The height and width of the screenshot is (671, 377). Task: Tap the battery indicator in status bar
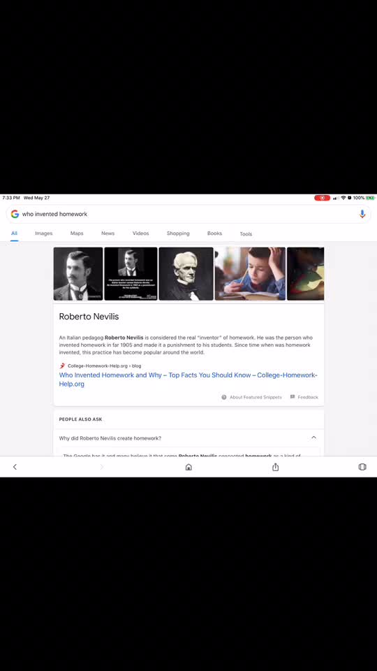(x=370, y=198)
